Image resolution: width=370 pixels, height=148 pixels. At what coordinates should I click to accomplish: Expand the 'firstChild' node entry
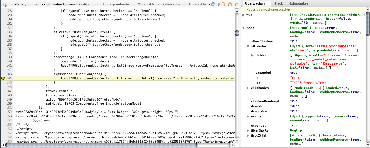pyautogui.click(x=248, y=136)
